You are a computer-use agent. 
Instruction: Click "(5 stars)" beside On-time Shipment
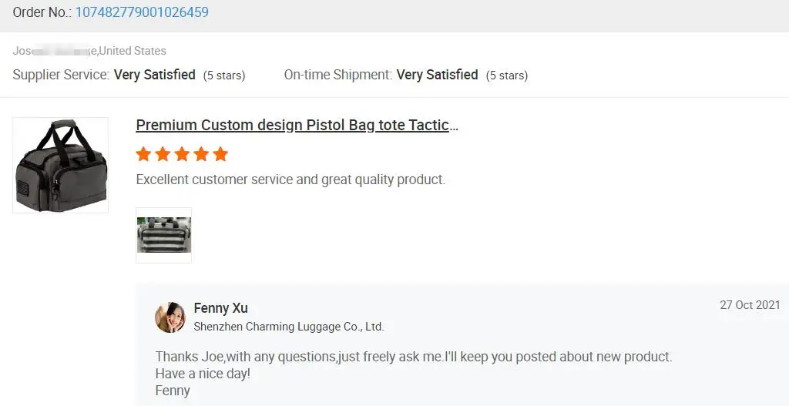[507, 75]
